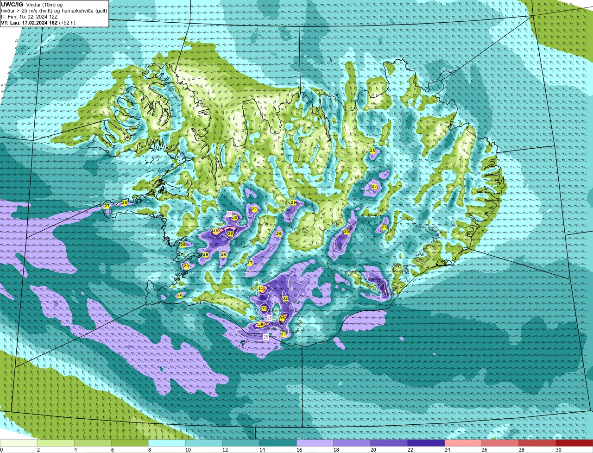Click the olive green 6–8 m/s legend swatch

point(130,443)
